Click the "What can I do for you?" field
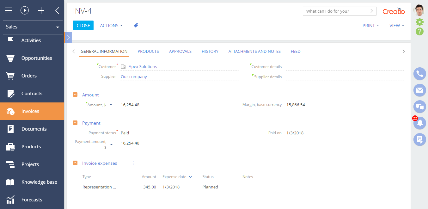This screenshot has width=428, height=209. pos(339,11)
